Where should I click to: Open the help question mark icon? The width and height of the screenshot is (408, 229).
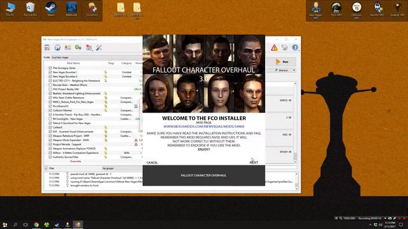295,48
